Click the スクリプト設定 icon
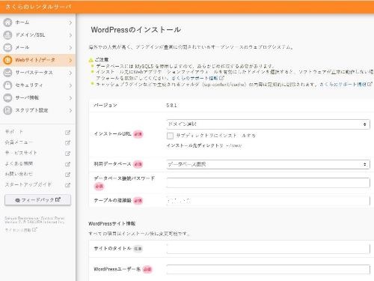374x281 pixels. (7, 110)
